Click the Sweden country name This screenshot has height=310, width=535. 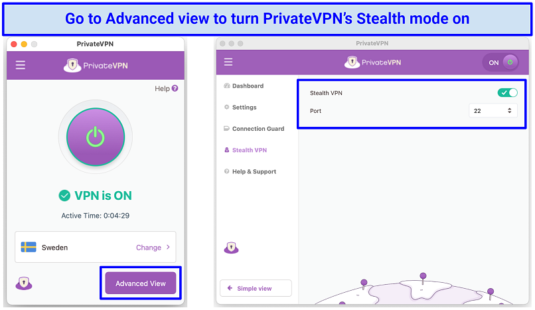pos(54,248)
